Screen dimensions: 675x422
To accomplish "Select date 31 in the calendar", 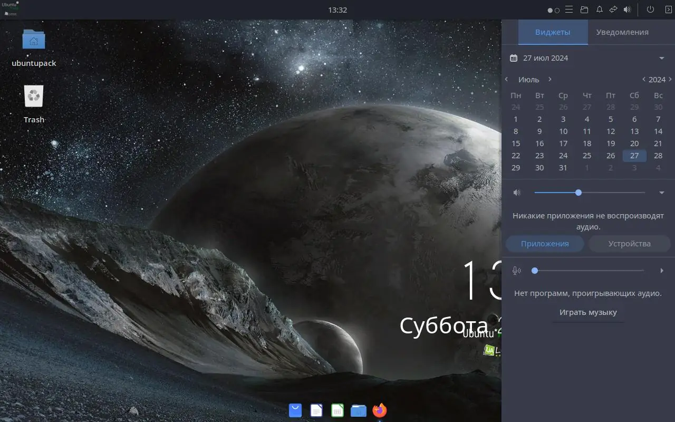I will (563, 168).
